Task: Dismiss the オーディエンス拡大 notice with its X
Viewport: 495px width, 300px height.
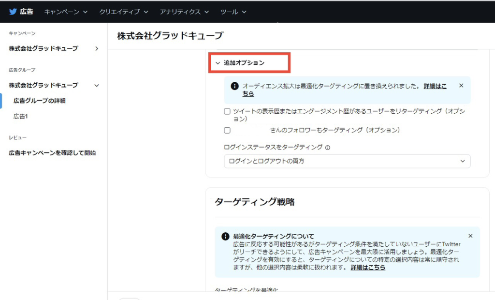Action: [x=461, y=86]
